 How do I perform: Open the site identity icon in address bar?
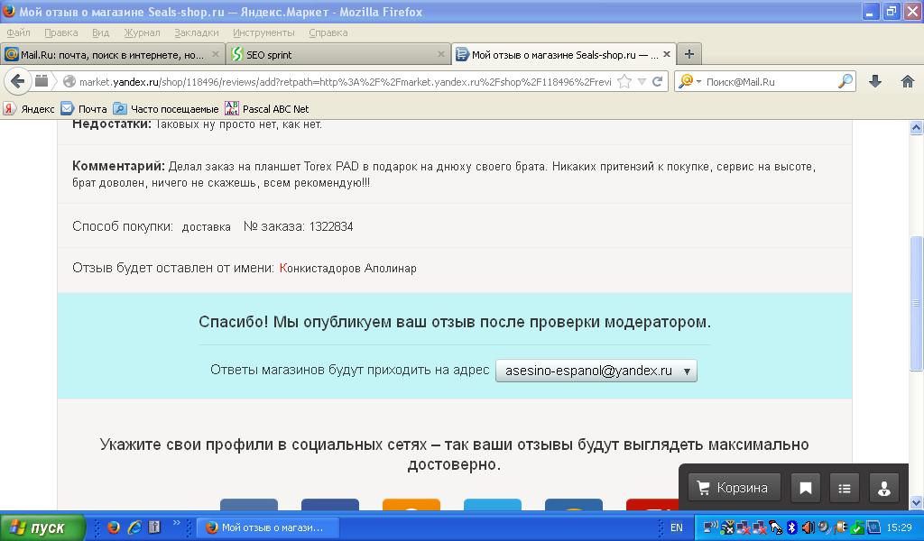69,81
